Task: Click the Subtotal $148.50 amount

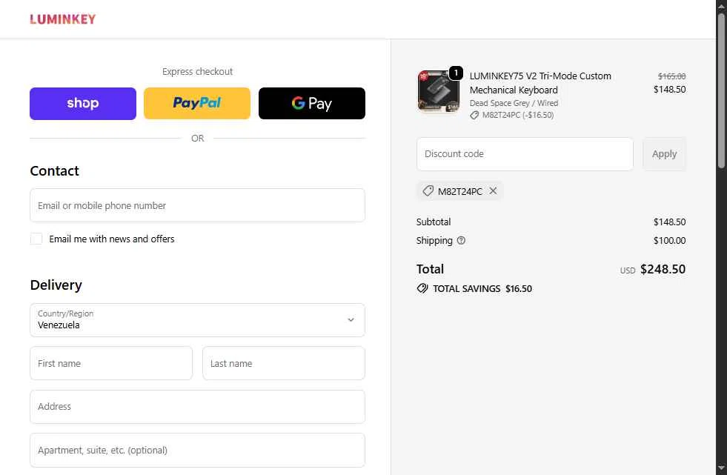Action: (669, 222)
